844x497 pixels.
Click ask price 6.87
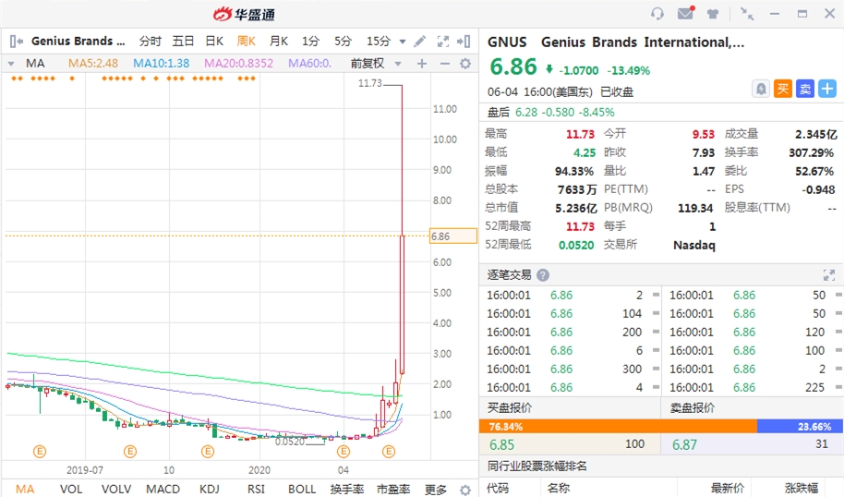[x=684, y=444]
